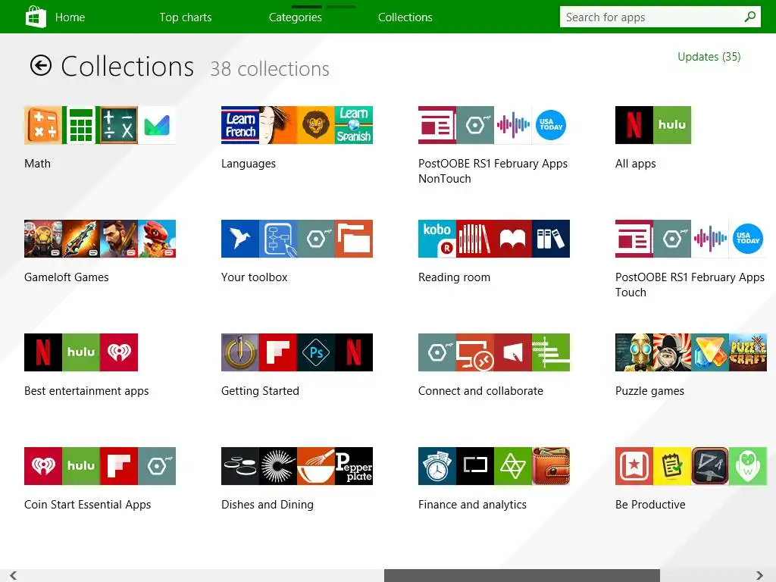Open the green grid calculator in Math
Screen dimensions: 776x582
click(x=81, y=125)
